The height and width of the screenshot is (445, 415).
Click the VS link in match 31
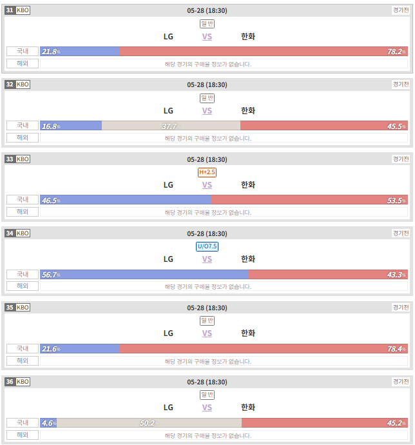pos(207,37)
